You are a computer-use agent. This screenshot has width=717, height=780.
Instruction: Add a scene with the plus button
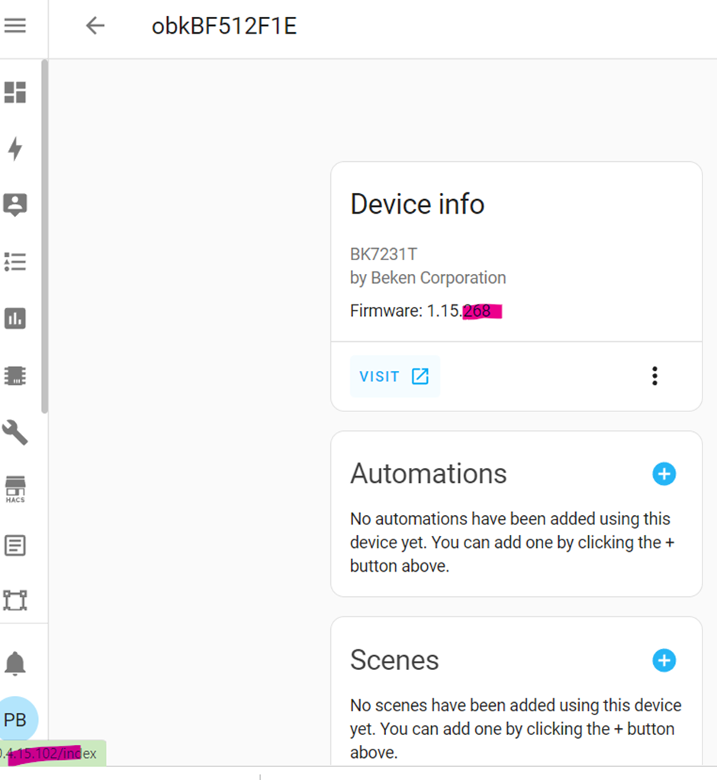coord(664,660)
